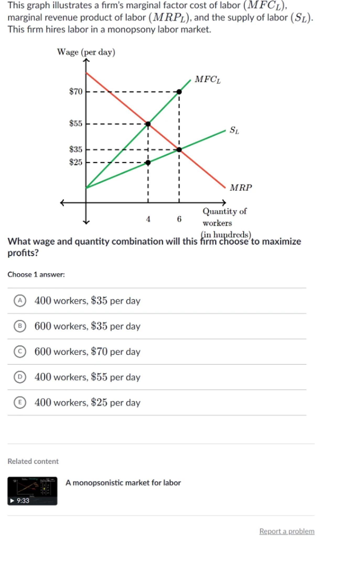Click the $70 wage axis label
351x564 pixels.
tap(76, 92)
